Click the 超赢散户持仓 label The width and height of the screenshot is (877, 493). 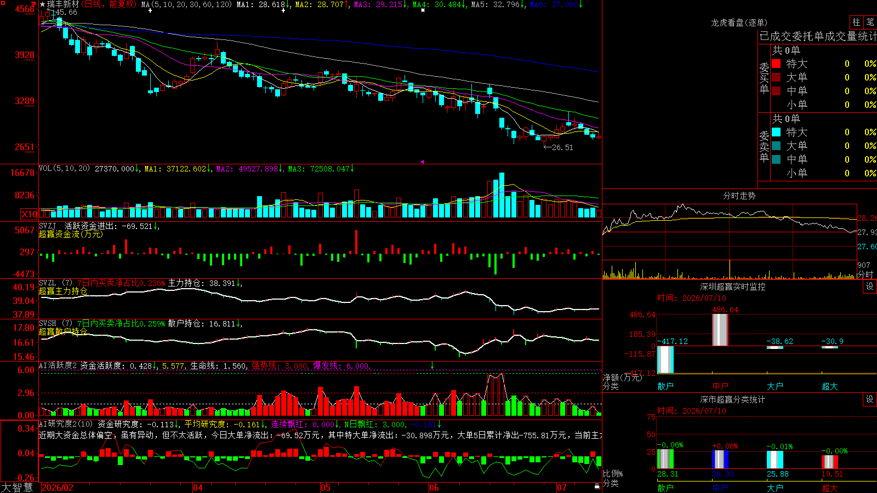click(x=63, y=331)
